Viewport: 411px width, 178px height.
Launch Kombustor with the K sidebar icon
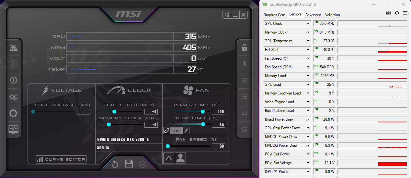point(14,64)
